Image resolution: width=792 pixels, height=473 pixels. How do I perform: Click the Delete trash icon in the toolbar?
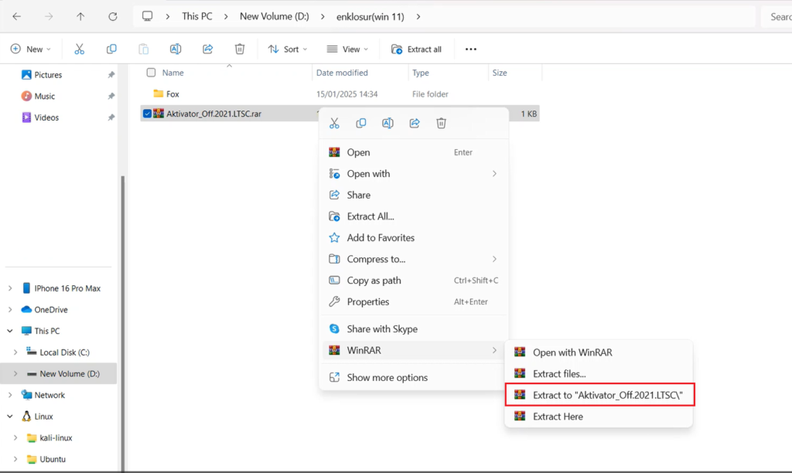(x=240, y=49)
